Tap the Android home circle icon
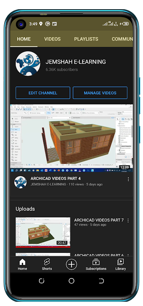The image size is (143, 306). [71, 281]
